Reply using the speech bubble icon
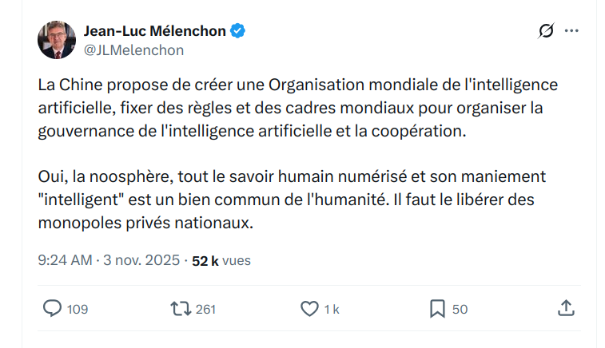This screenshot has width=605, height=348. click(x=52, y=309)
